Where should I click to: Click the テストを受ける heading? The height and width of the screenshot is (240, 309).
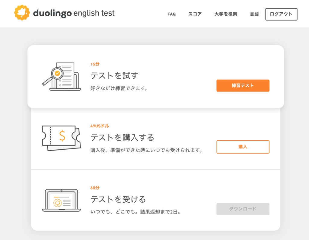pos(118,199)
